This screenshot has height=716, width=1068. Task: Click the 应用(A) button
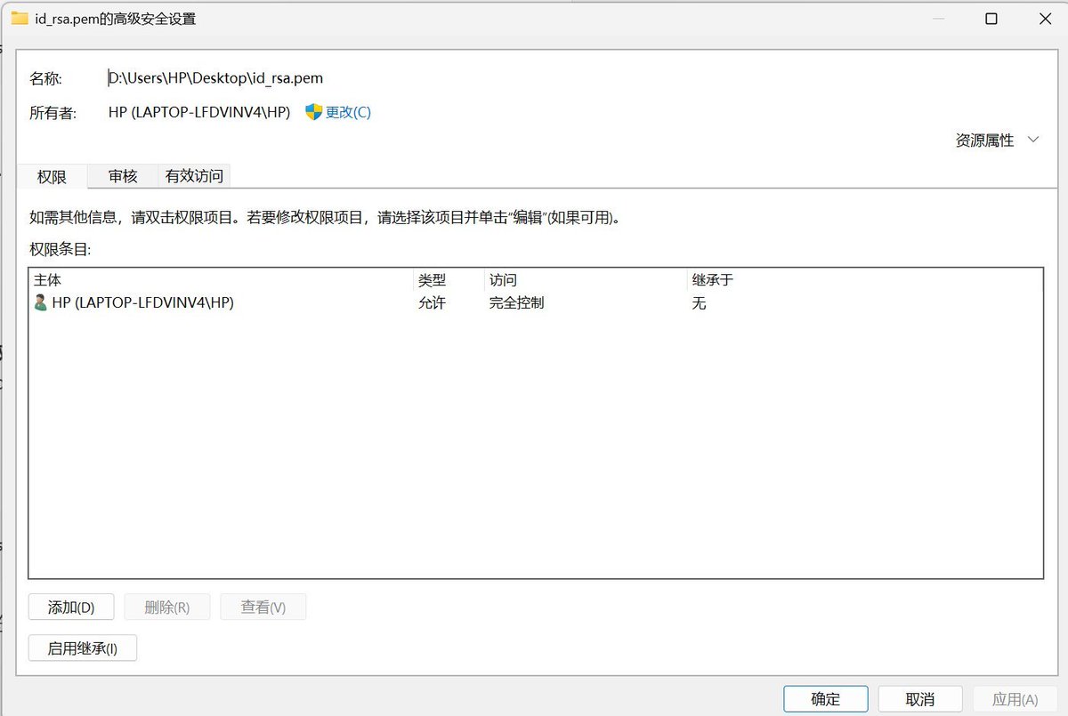pos(1015,699)
